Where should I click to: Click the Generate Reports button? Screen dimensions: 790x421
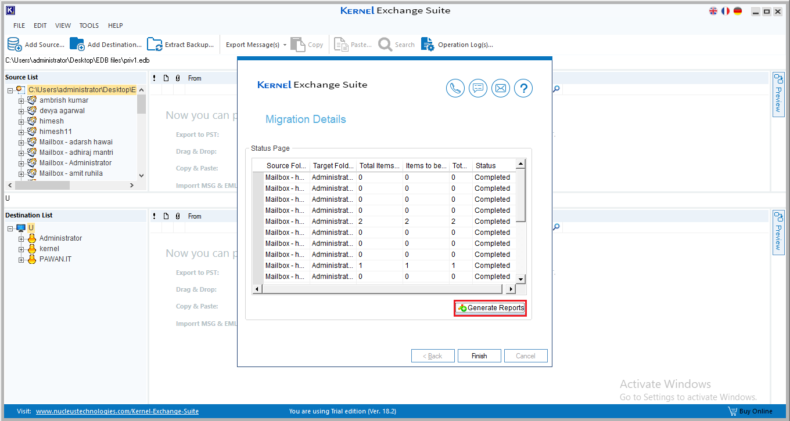[x=490, y=308]
